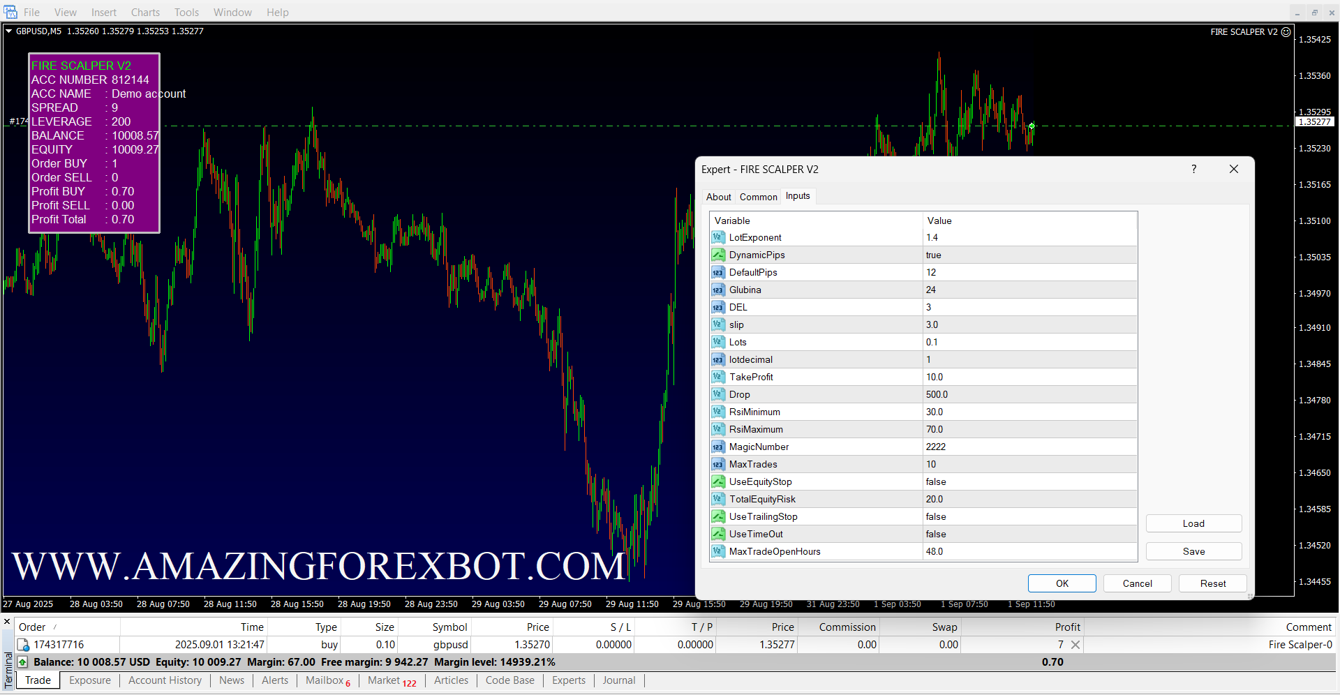Click the Load button
Image resolution: width=1340 pixels, height=695 pixels.
tap(1193, 523)
